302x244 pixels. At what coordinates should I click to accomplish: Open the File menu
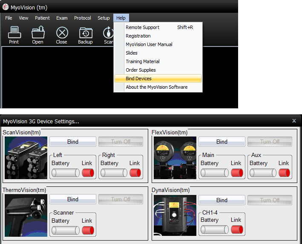[9, 18]
